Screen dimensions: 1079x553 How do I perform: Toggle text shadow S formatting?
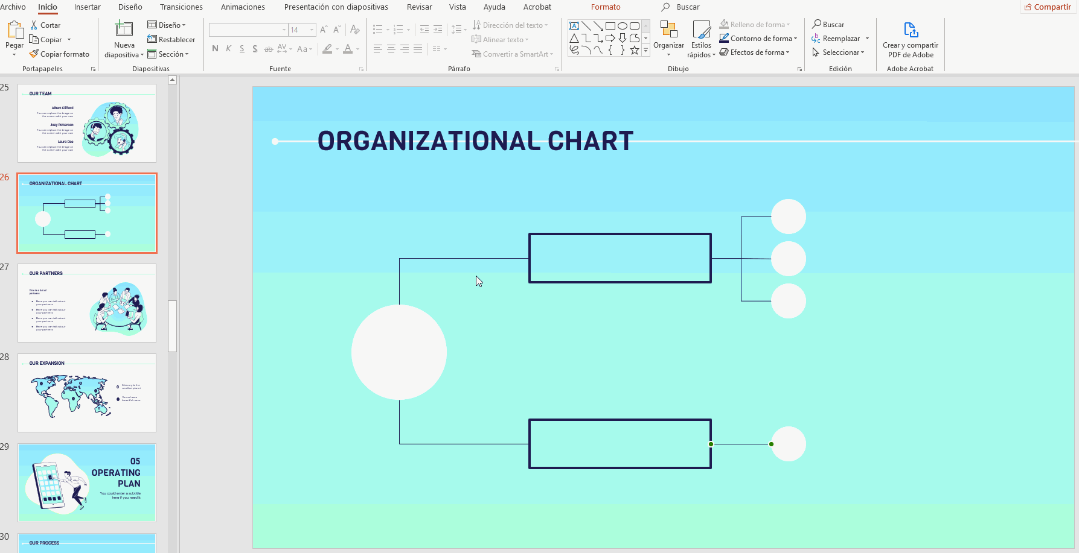(x=255, y=49)
